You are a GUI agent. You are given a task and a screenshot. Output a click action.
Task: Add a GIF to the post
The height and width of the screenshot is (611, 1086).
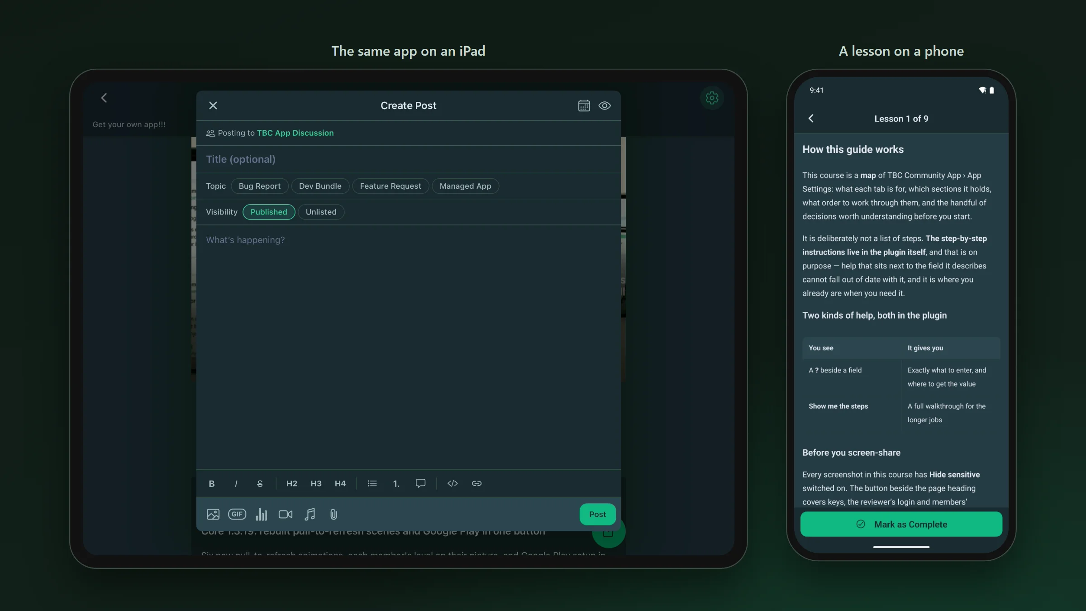[237, 514]
